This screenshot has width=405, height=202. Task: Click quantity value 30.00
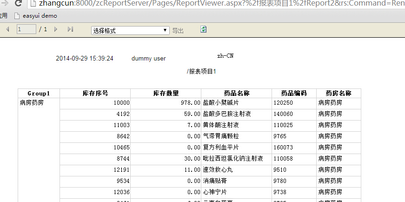tap(192, 159)
